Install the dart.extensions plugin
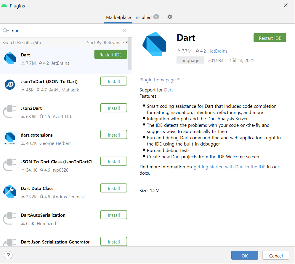 point(114,135)
